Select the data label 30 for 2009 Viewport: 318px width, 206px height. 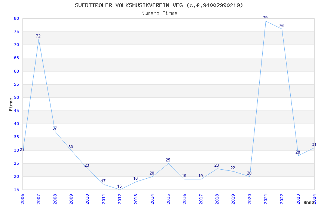coord(71,147)
